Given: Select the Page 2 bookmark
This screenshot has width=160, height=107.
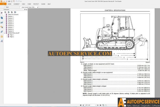Looking at the screenshot, I should [12, 37].
